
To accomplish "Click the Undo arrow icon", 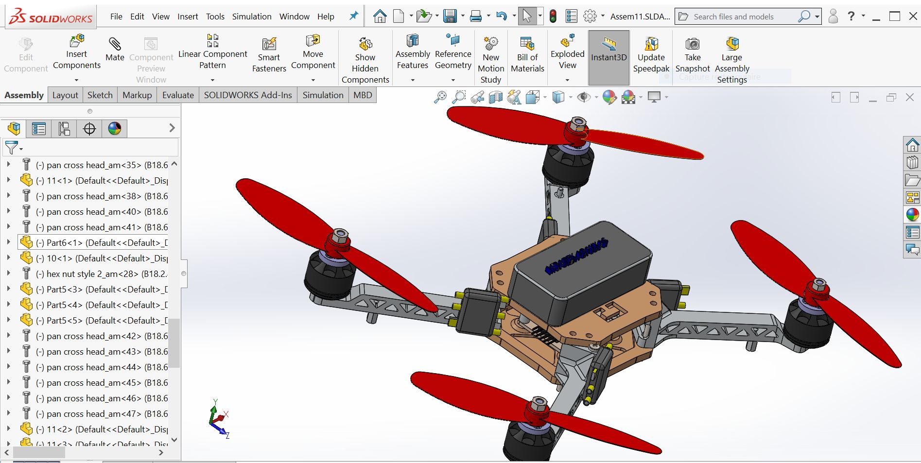I will (502, 17).
